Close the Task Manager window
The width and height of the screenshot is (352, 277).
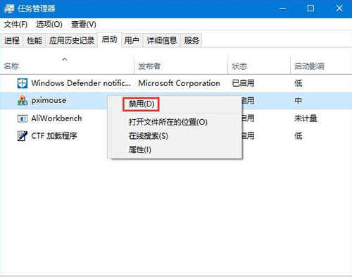pos(339,8)
